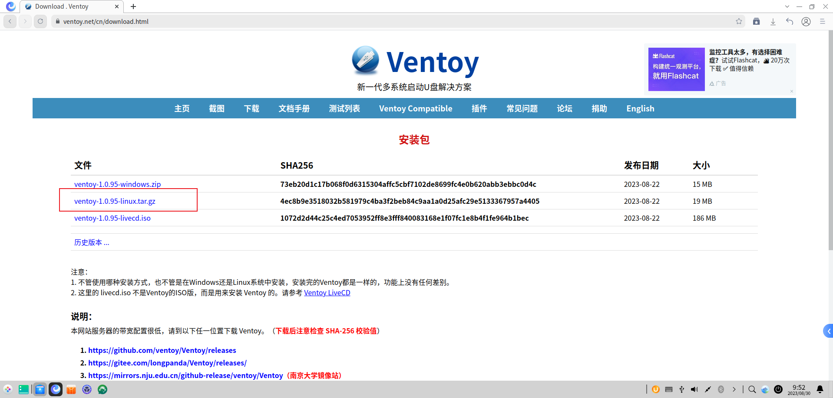The width and height of the screenshot is (833, 398).
Task: Switch the site language to English
Action: click(640, 108)
